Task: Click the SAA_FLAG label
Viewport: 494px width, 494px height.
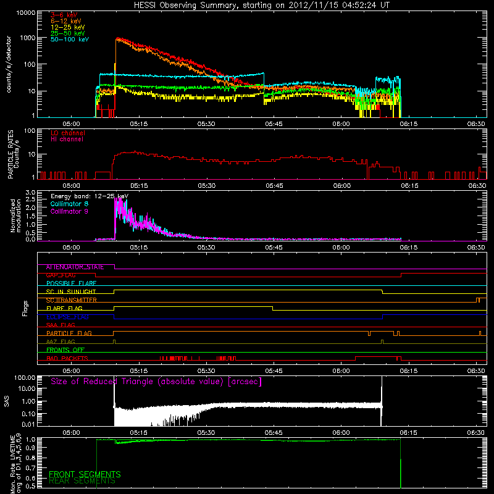Action: click(61, 325)
